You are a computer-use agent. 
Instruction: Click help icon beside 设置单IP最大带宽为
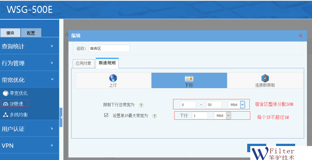pos(155,116)
